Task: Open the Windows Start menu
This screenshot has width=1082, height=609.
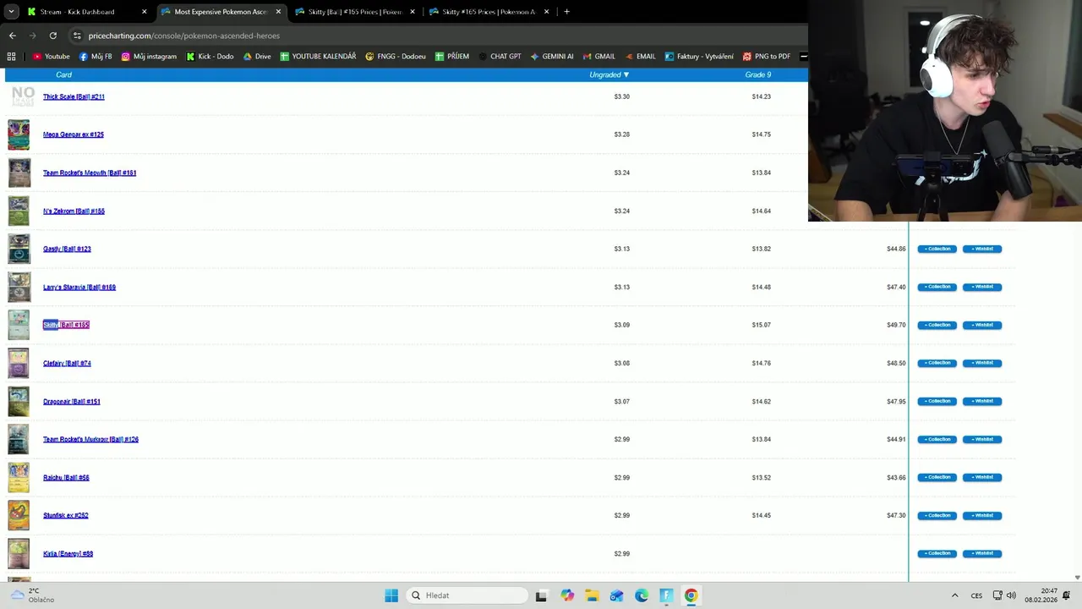Action: (391, 595)
